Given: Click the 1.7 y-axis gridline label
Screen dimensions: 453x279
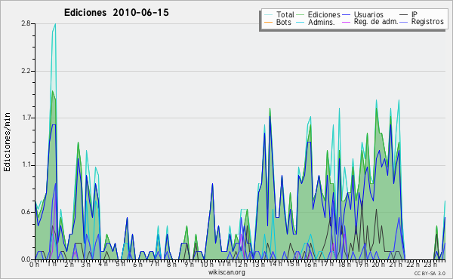Looking at the screenshot, I should click(x=26, y=118).
